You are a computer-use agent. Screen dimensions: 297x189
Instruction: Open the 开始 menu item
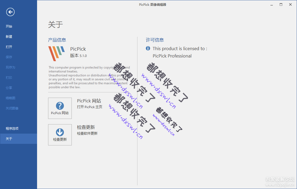tap(9, 26)
